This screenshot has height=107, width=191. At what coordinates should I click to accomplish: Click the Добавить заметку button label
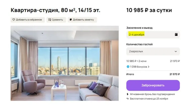[84, 20]
